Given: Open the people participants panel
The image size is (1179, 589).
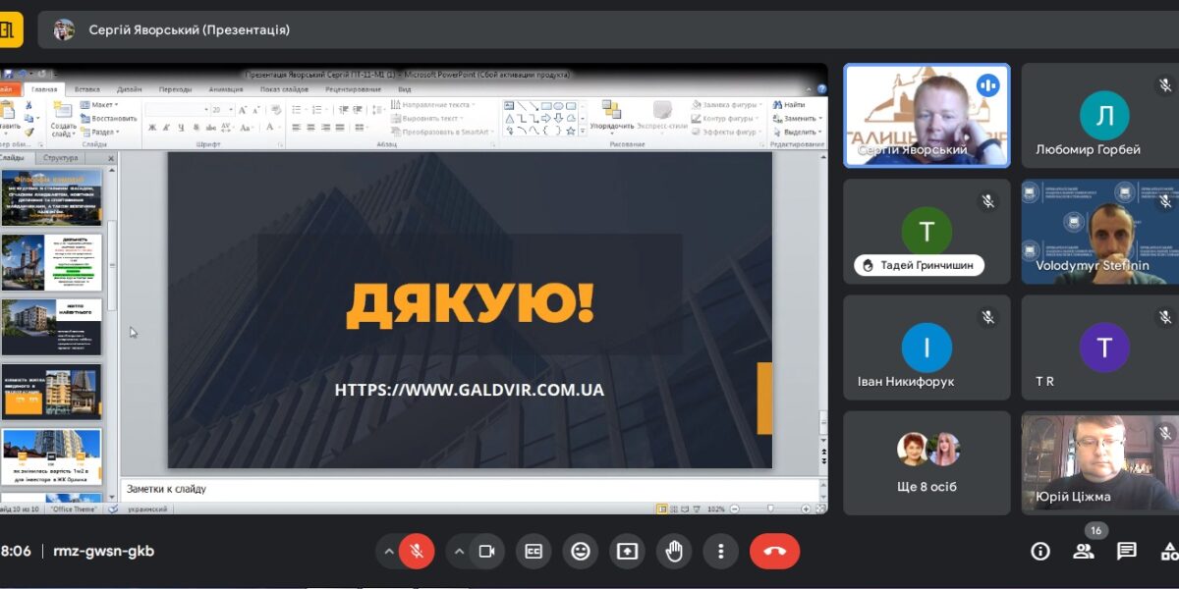Looking at the screenshot, I should pos(1084,552).
